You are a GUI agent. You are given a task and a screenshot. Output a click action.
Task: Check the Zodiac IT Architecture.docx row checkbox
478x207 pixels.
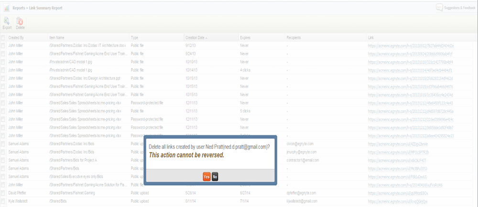pos(3,46)
